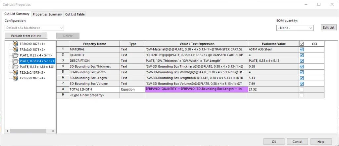339x146 pixels.
Task: Select TR3x2x0.1875<1> in the tree
Action: click(x=32, y=44)
